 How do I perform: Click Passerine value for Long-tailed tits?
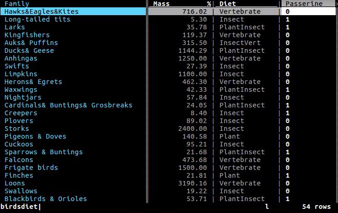pos(287,19)
